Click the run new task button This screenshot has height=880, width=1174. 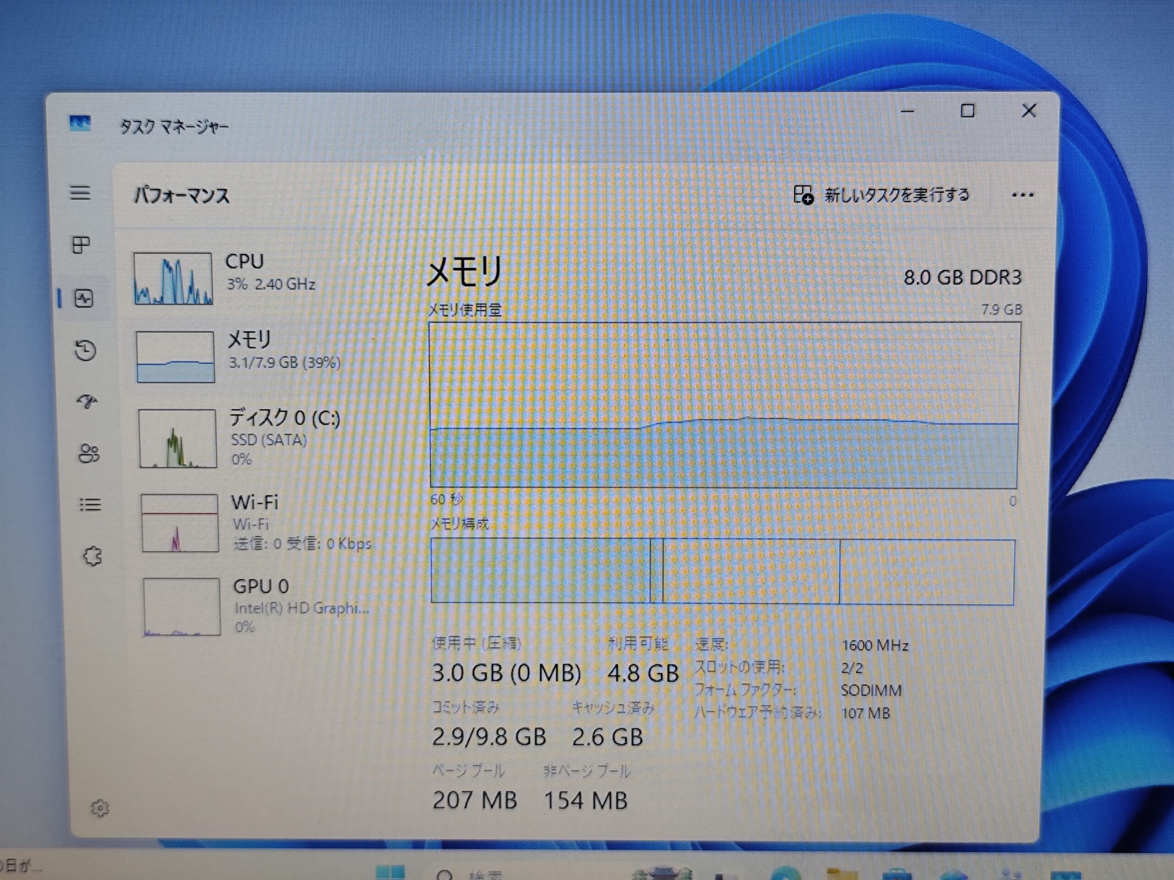(881, 195)
